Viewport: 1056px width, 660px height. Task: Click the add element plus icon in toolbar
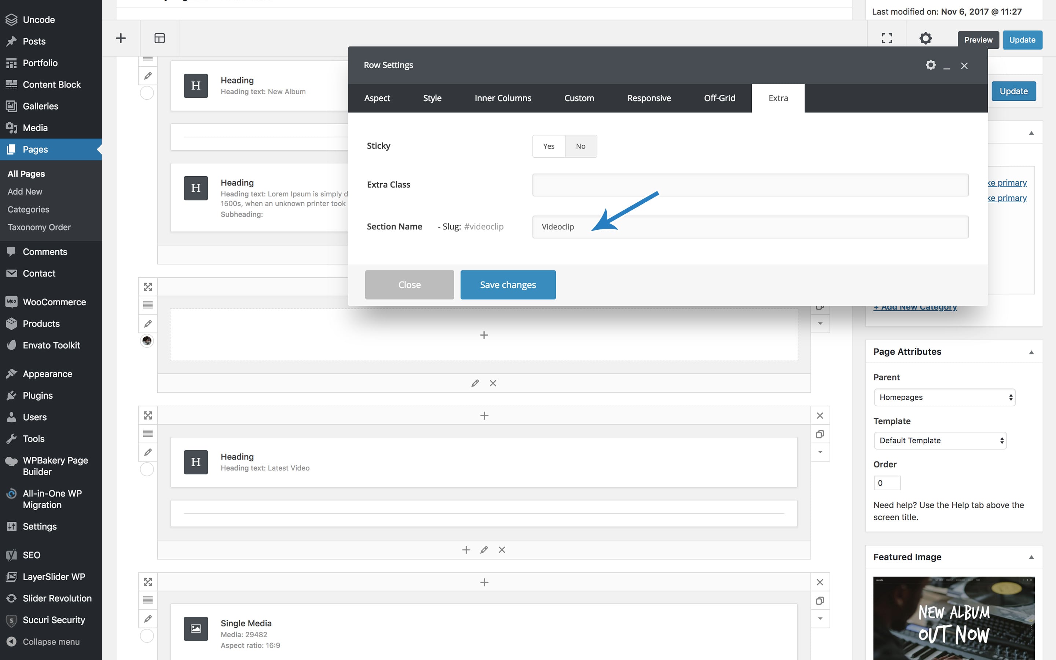(121, 38)
